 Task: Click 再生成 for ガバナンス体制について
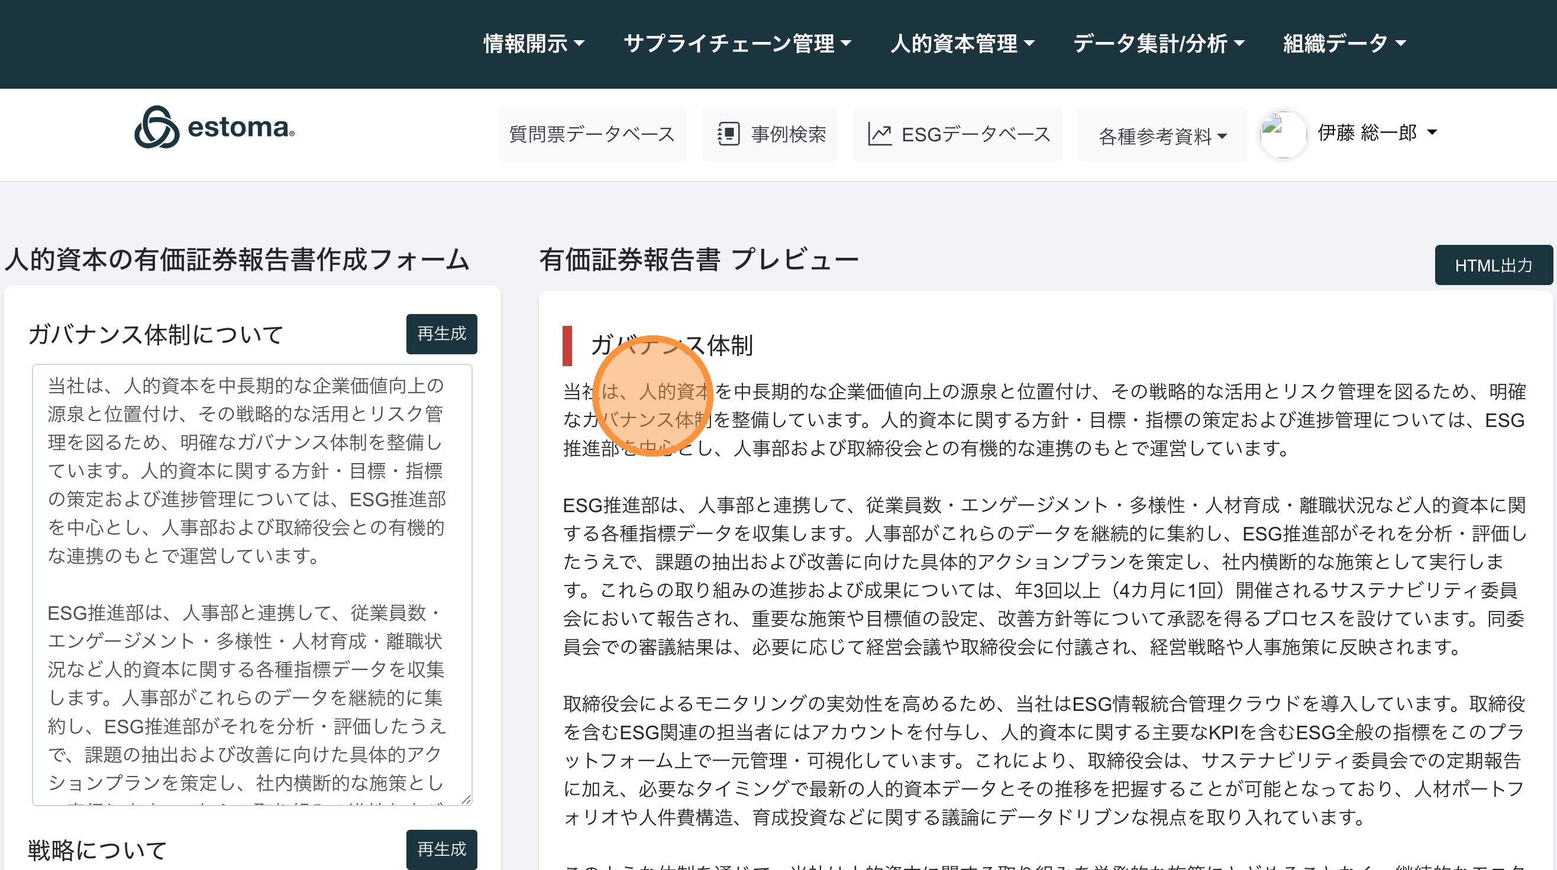point(441,334)
